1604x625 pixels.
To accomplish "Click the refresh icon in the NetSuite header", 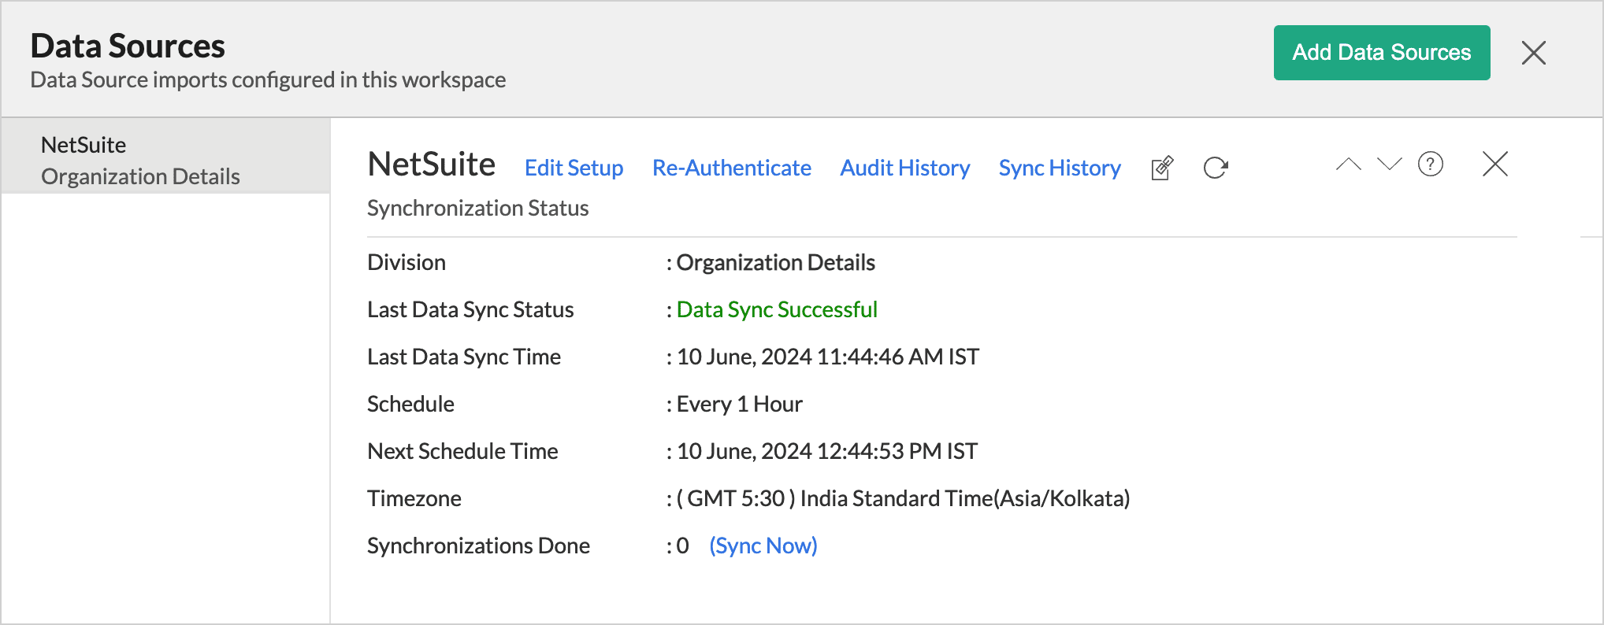I will coord(1216,168).
